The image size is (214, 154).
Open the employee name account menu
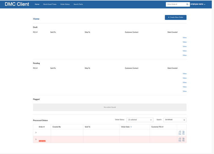coord(198,4)
